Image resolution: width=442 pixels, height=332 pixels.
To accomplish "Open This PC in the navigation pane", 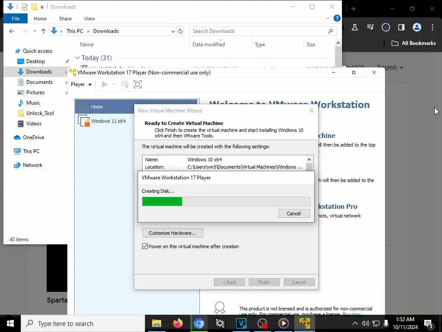I will tap(31, 151).
